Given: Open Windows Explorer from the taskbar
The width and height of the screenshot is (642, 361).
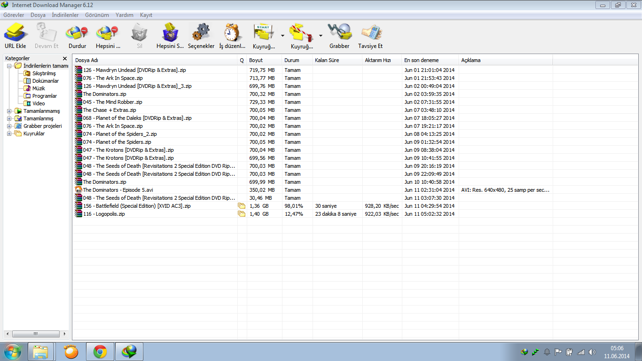Looking at the screenshot, I should coord(40,352).
